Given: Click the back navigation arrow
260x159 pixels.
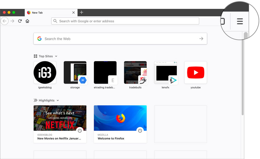Looking at the screenshot, I should tap(5, 21).
